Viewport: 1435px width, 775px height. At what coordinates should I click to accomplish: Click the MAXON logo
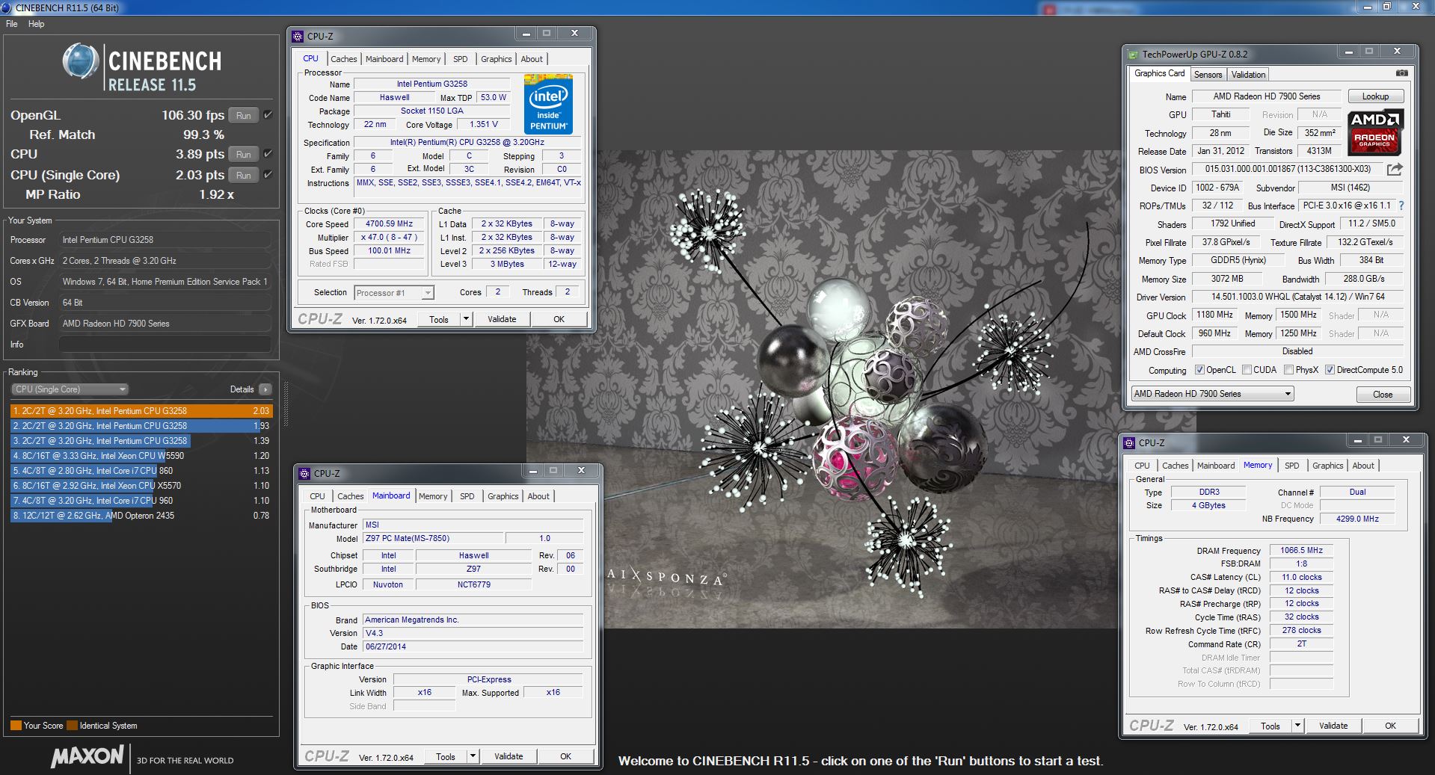point(87,757)
